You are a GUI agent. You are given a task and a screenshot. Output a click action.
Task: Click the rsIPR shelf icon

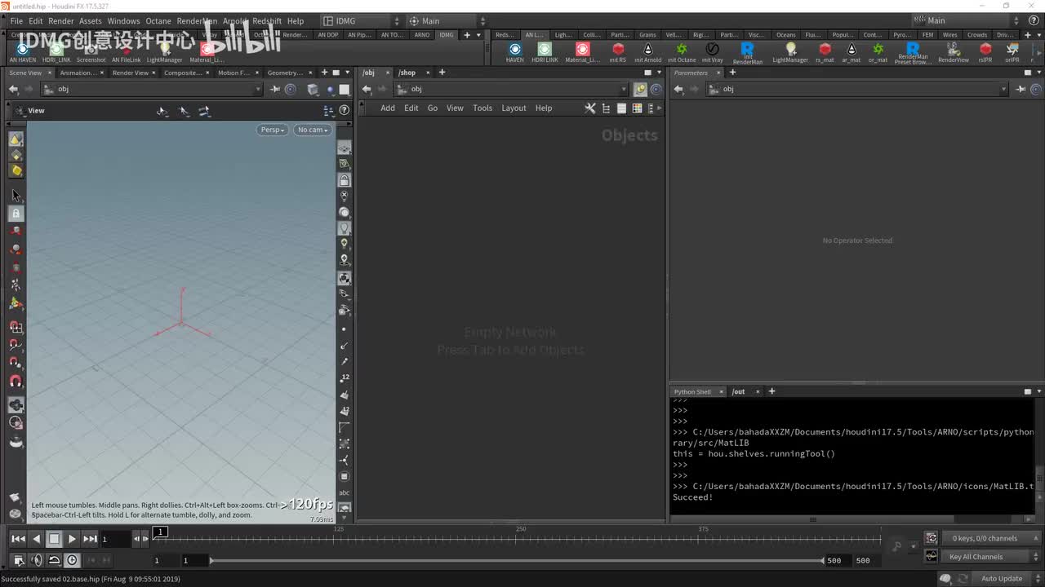(985, 52)
